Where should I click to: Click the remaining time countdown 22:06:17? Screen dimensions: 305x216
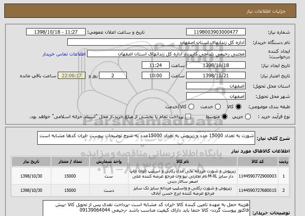72,76
